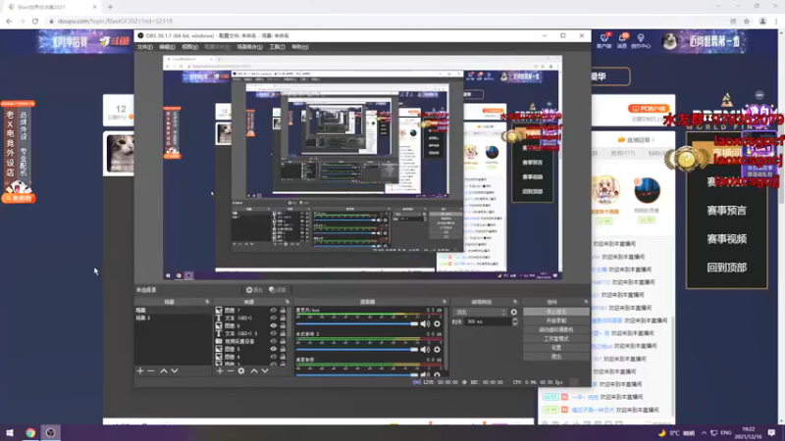Pop out the Scene Transitions dock panel

click(x=515, y=302)
